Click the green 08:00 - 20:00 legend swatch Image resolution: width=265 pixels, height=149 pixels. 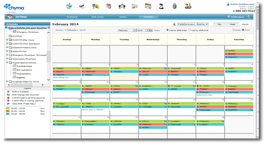click(8, 108)
